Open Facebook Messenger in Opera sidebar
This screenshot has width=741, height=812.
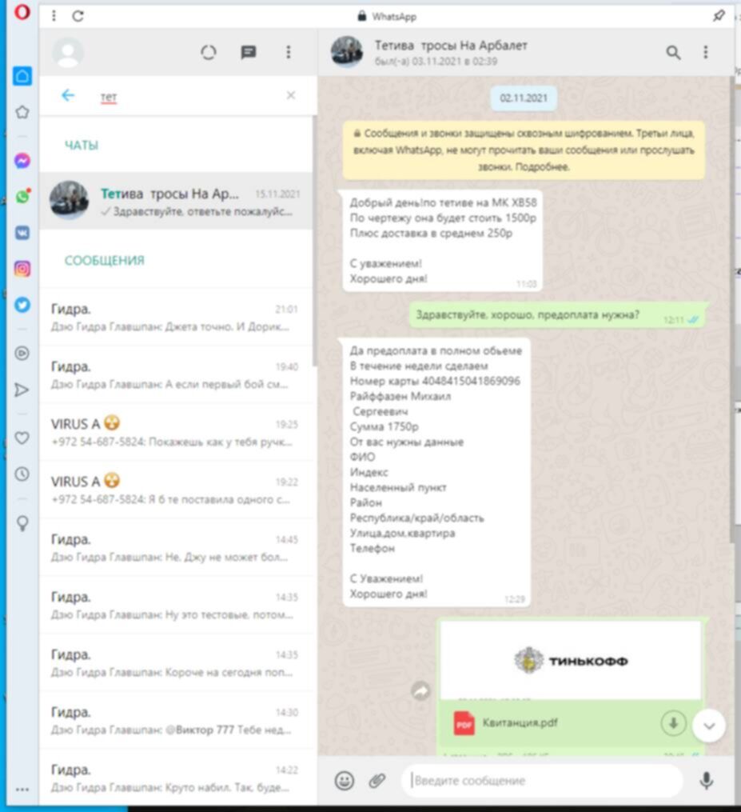tap(22, 161)
